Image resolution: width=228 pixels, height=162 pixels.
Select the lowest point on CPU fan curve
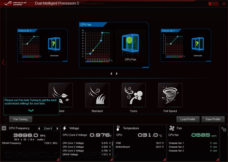[x=90, y=54]
